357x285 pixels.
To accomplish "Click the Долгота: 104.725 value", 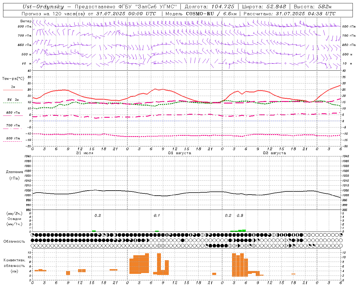I will point(209,7).
